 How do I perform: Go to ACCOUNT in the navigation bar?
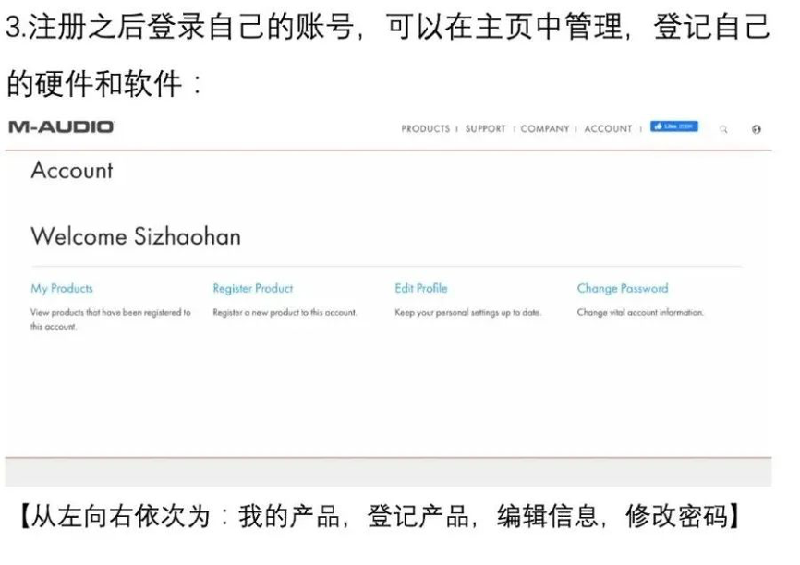pyautogui.click(x=608, y=129)
